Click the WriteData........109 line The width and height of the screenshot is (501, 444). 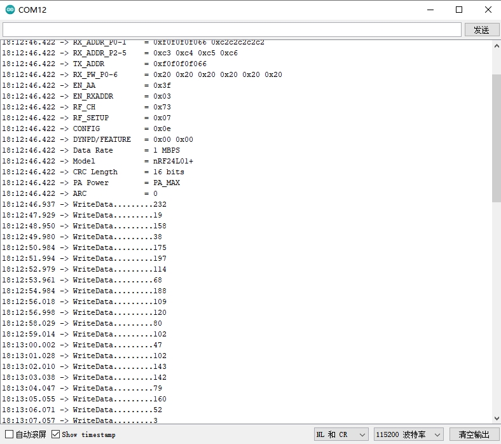point(85,302)
